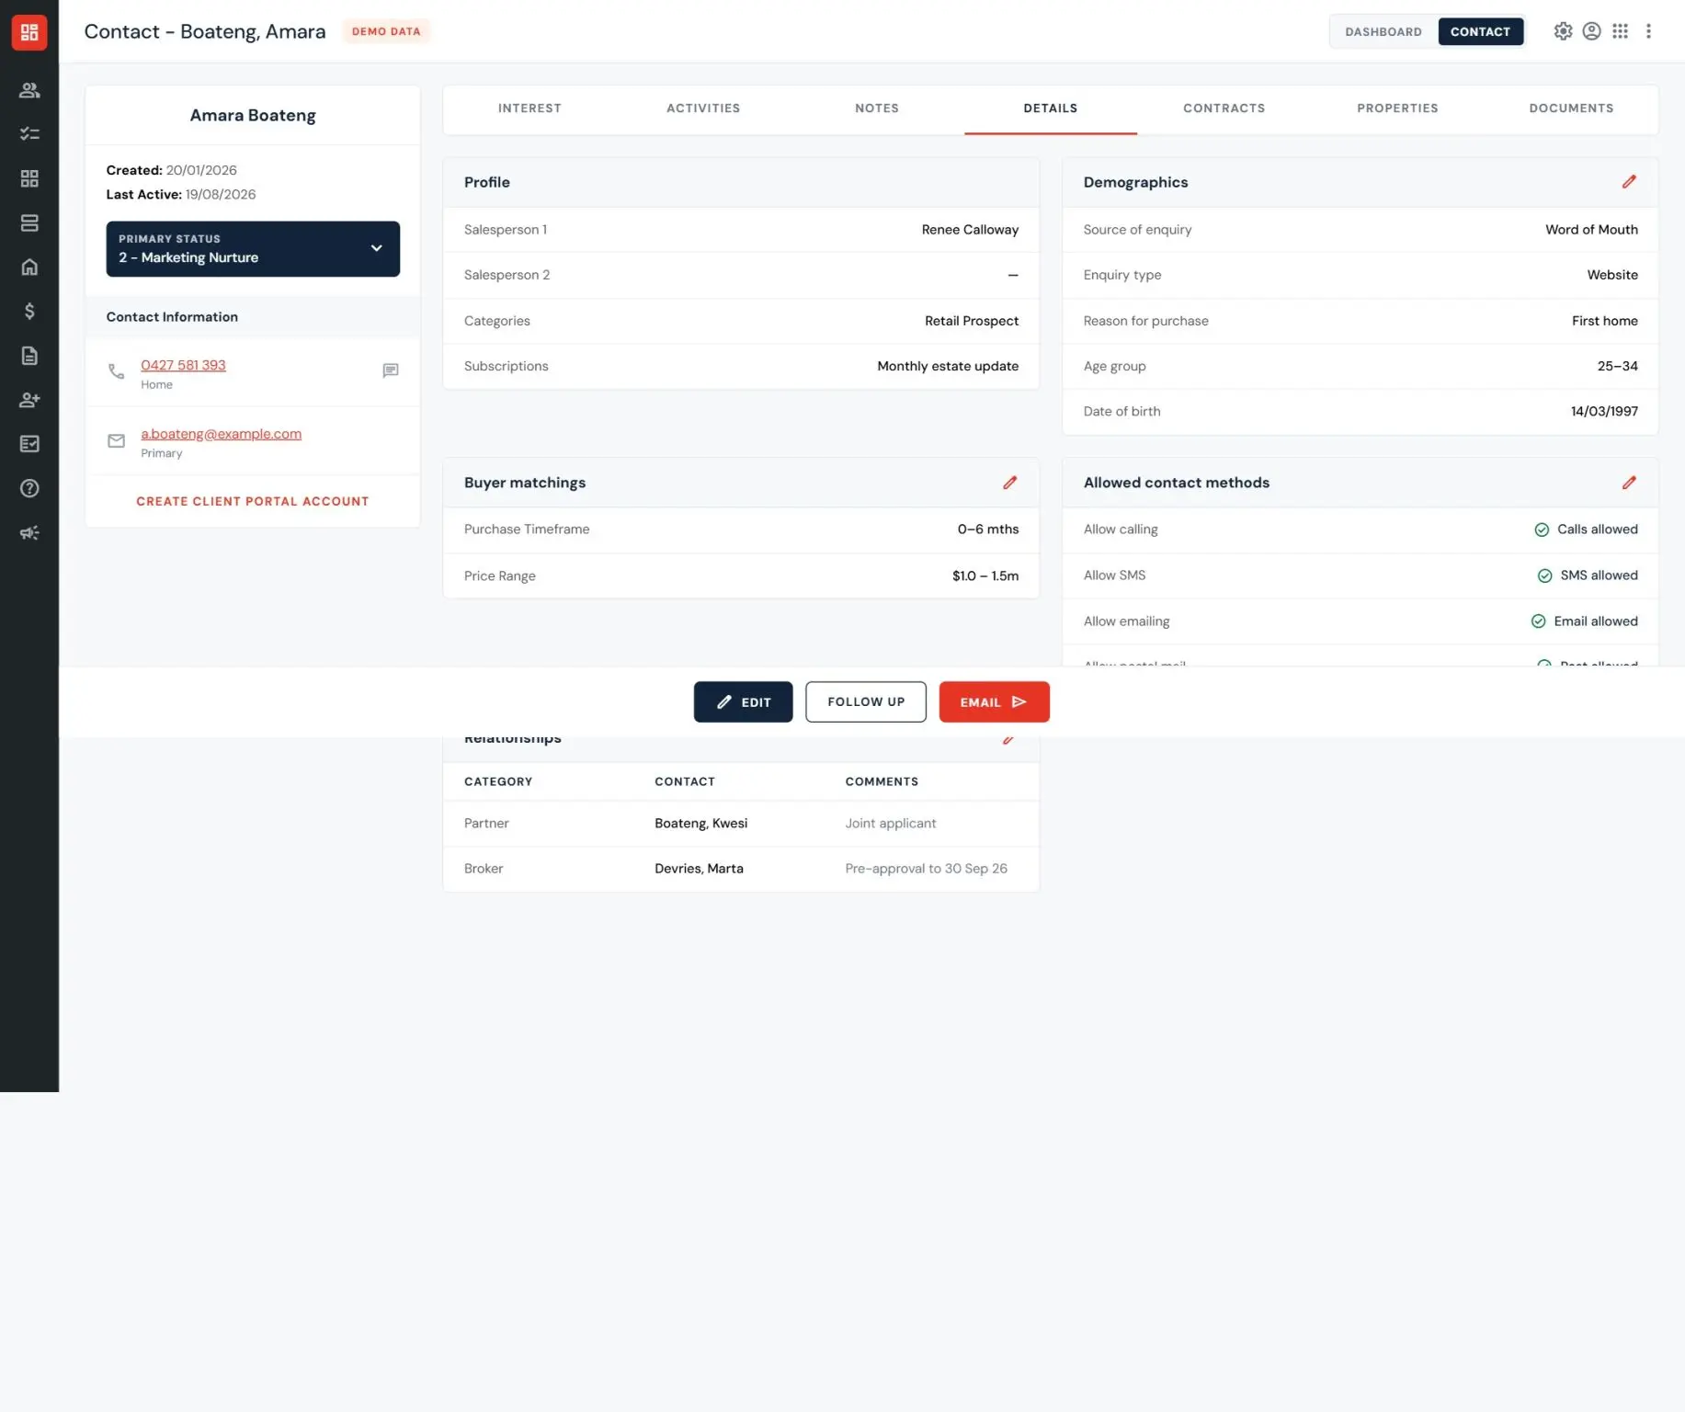1685x1412 pixels.
Task: Expand the Primary Status dropdown
Action: [253, 249]
